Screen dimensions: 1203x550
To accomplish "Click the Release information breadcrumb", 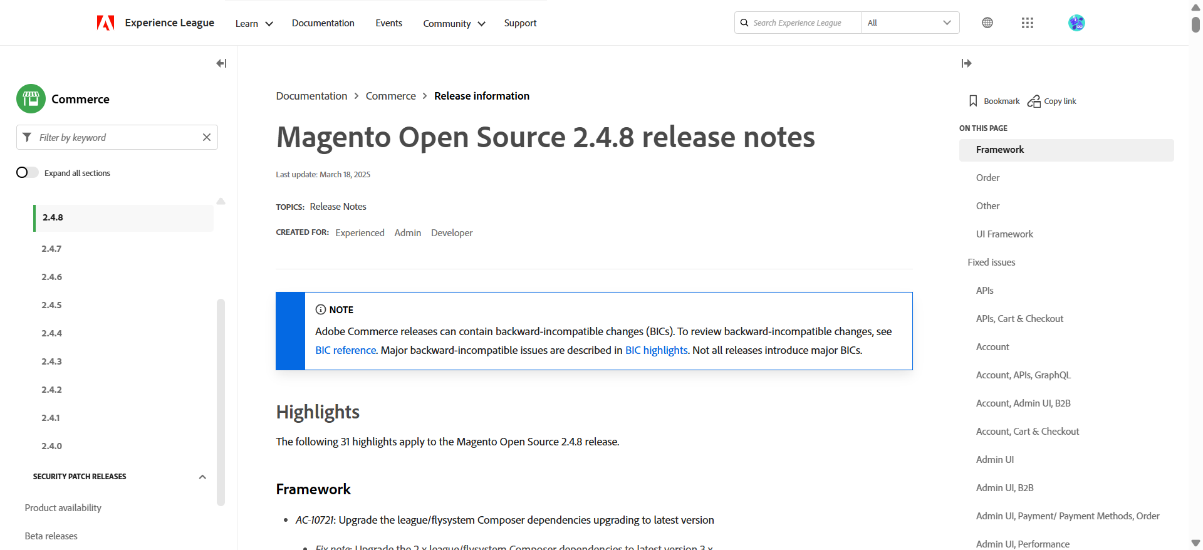I will click(x=482, y=96).
